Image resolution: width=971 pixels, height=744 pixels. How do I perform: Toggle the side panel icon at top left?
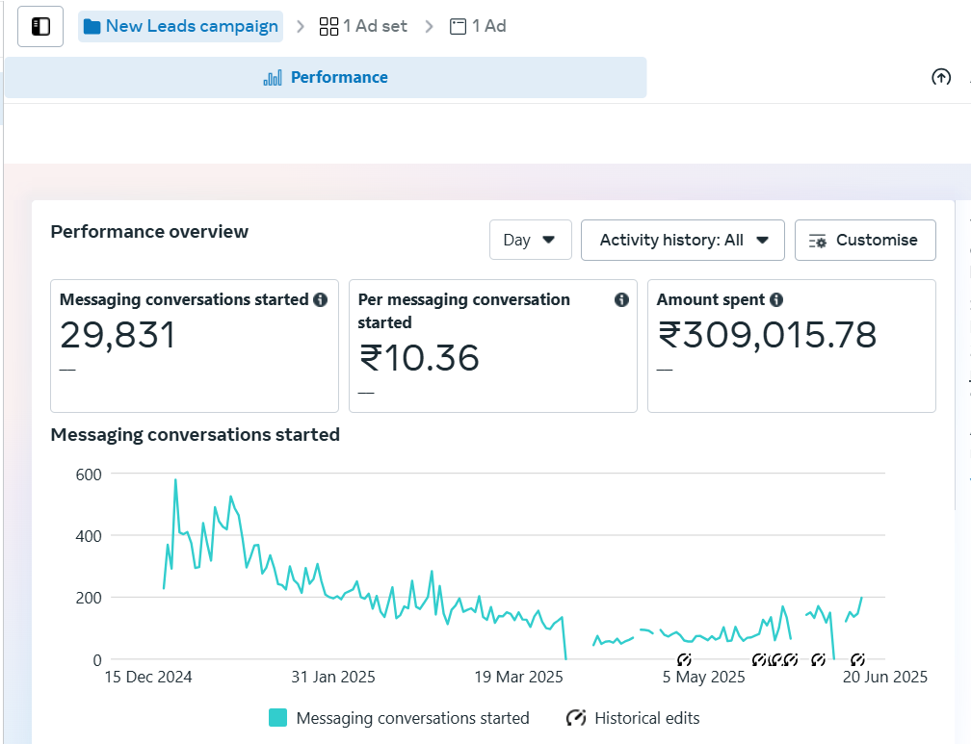pos(40,27)
